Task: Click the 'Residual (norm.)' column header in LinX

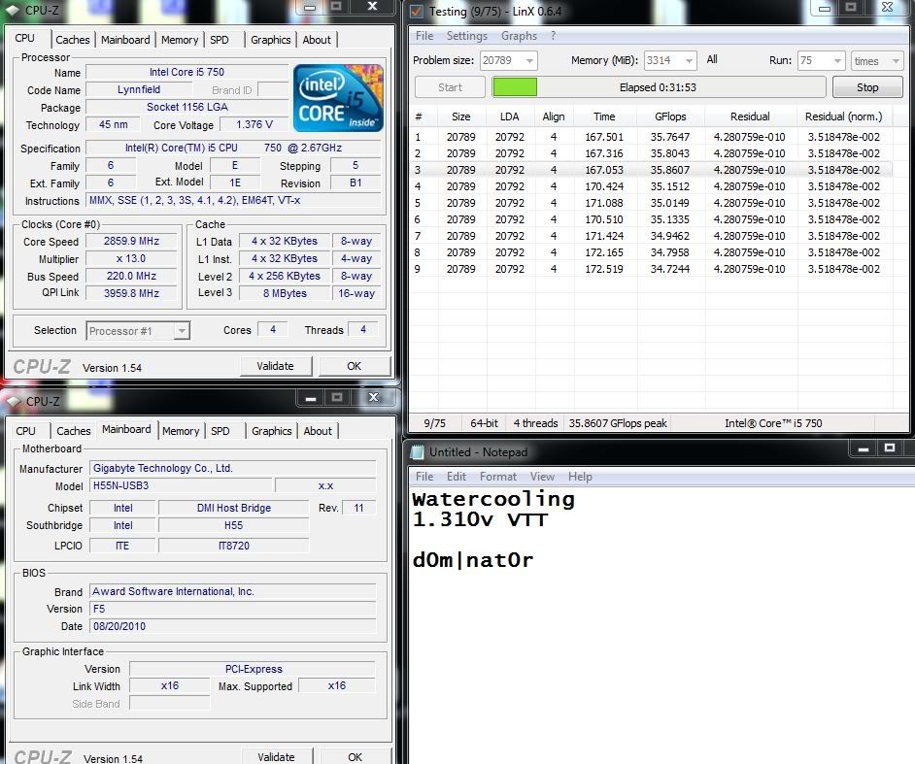Action: 844,116
